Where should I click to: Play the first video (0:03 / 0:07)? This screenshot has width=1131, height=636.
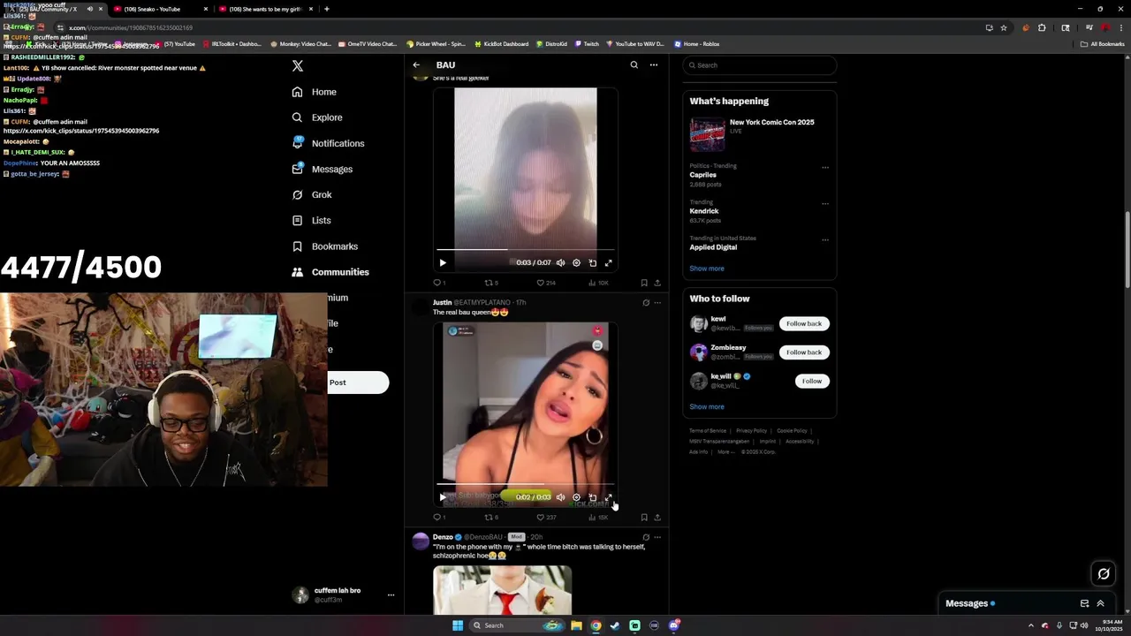tap(443, 262)
